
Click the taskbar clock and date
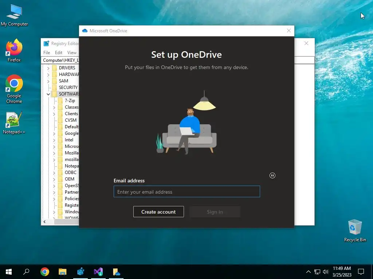point(342,272)
